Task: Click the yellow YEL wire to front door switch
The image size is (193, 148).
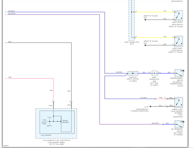Action: (x=155, y=12)
